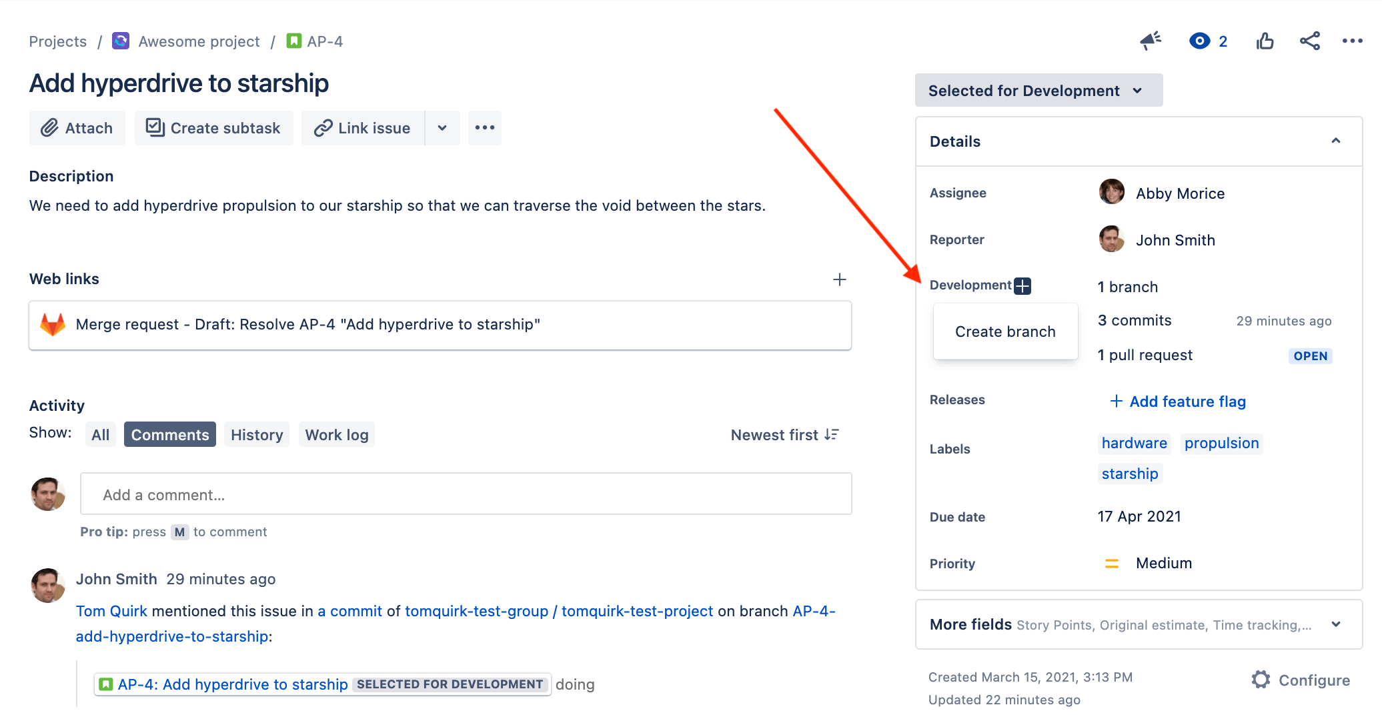Give feedback via the megaphone icon
The height and width of the screenshot is (715, 1382).
click(x=1150, y=41)
